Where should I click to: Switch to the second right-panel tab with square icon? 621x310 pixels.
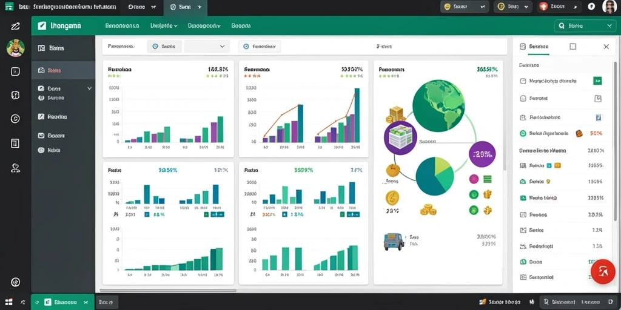coord(572,47)
